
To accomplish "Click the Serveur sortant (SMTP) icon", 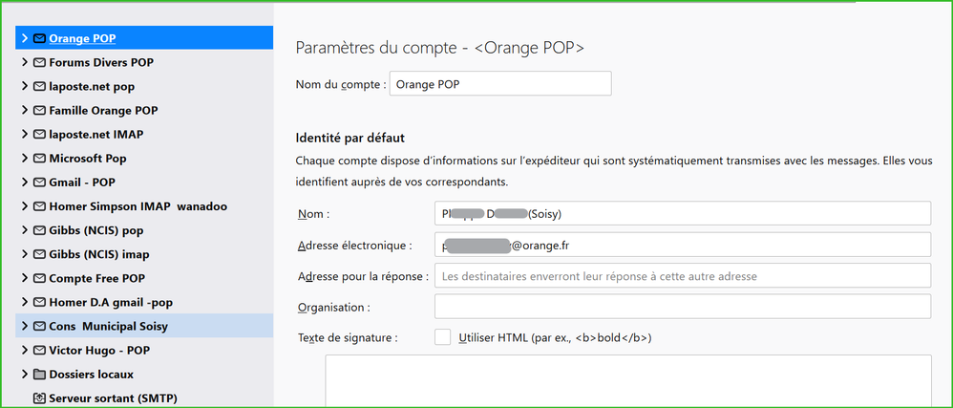I will pyautogui.click(x=39, y=397).
